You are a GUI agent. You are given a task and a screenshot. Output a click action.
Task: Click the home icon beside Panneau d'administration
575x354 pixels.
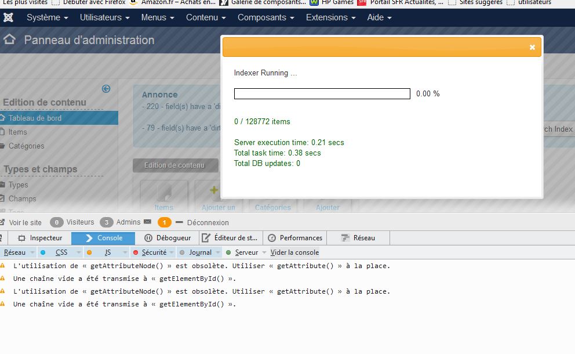9,39
